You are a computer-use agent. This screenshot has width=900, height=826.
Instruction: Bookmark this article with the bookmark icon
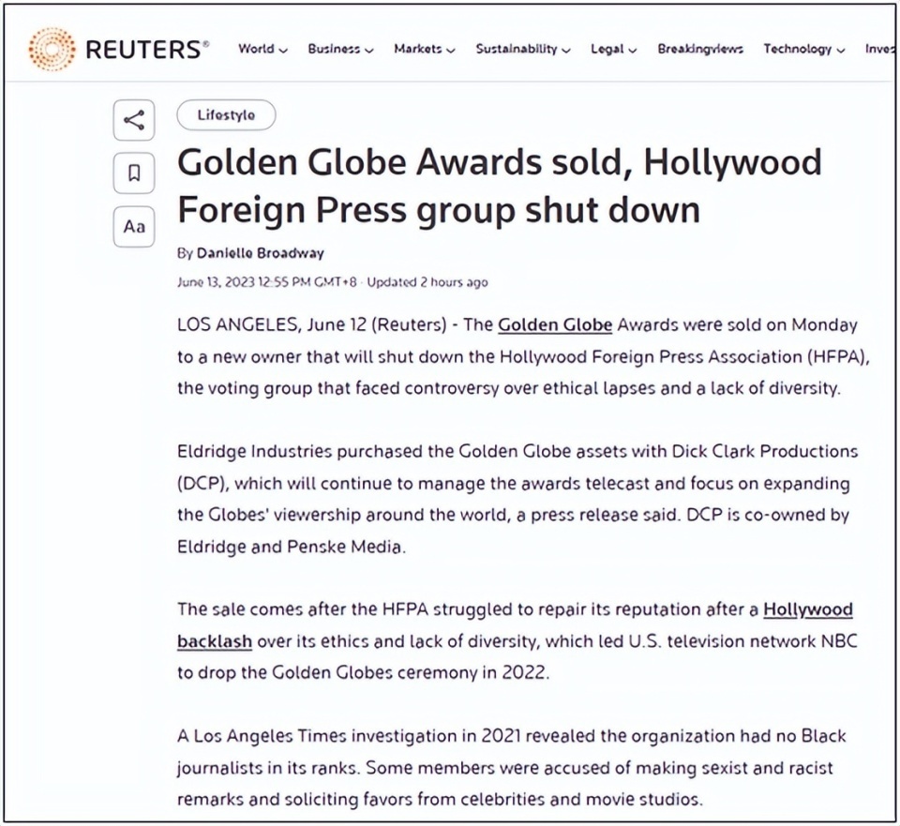tap(134, 173)
